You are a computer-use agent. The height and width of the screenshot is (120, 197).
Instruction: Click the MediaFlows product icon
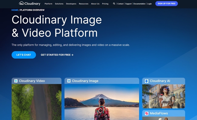pyautogui.click(x=147, y=113)
